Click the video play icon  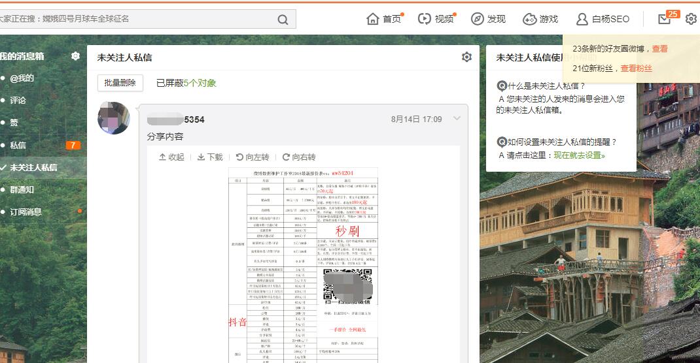pos(424,19)
